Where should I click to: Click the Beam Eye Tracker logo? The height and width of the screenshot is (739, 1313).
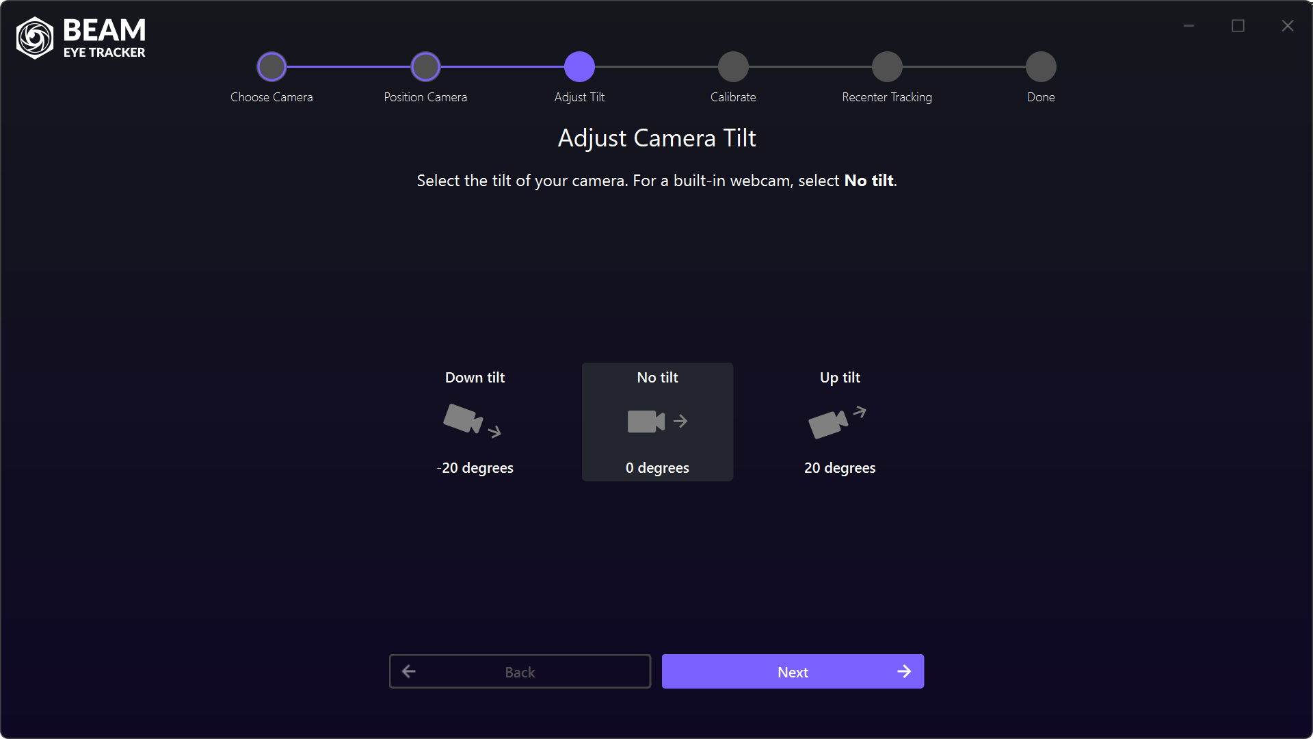pyautogui.click(x=81, y=38)
